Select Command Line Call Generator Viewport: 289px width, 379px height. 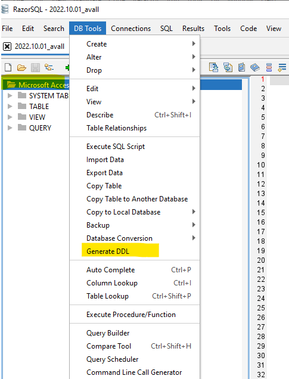point(135,372)
